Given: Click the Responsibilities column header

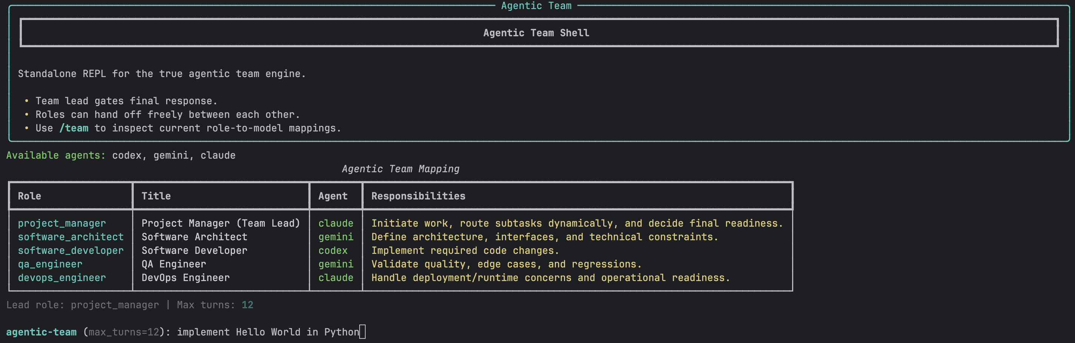Looking at the screenshot, I should (418, 196).
